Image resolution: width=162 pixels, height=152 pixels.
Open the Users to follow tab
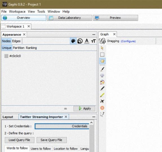(41, 149)
